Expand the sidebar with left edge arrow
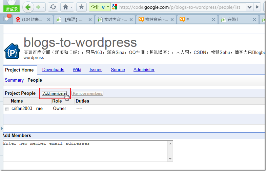Screen dimensions: 266x171 (2, 129)
